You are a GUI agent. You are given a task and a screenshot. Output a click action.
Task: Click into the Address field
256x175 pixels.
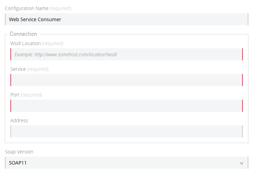[x=126, y=132]
